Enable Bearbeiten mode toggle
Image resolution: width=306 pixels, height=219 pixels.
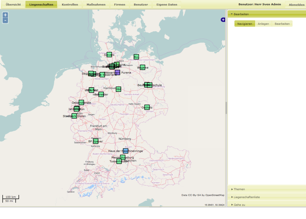click(x=282, y=24)
